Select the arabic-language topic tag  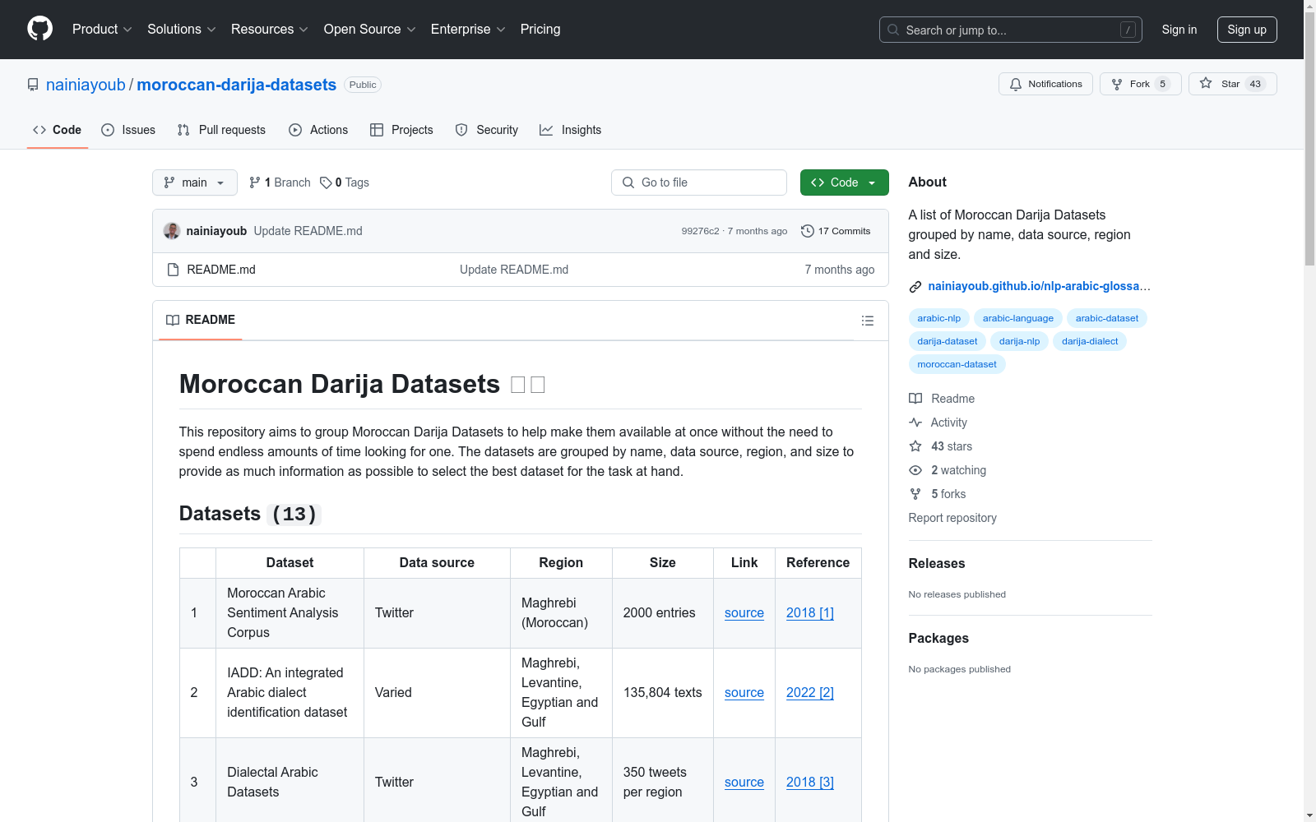click(1017, 318)
